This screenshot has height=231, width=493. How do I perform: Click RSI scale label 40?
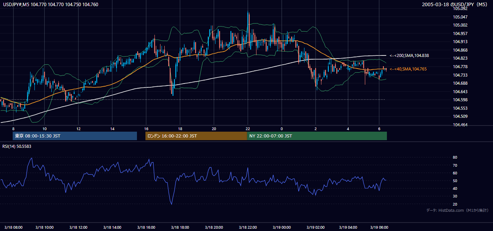coord(455,188)
